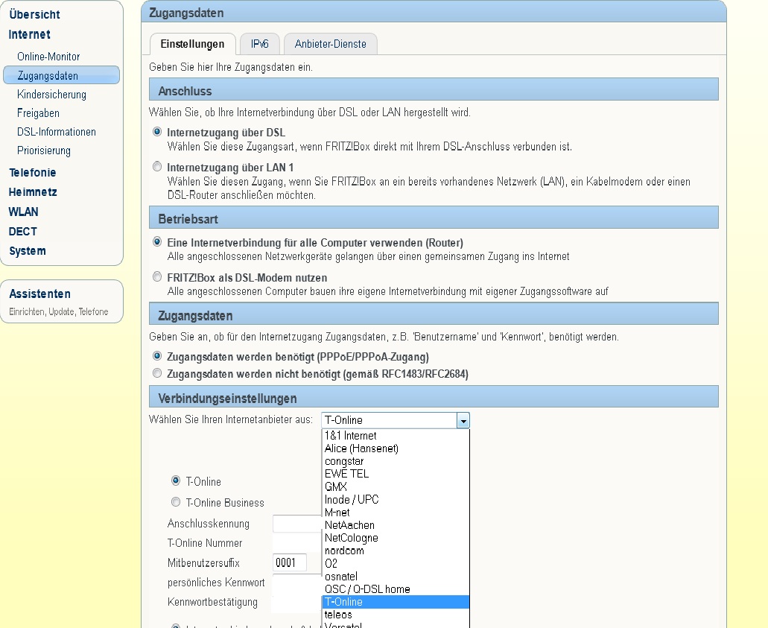Image resolution: width=768 pixels, height=628 pixels.
Task: Choose GMX from provider list
Action: pos(396,486)
